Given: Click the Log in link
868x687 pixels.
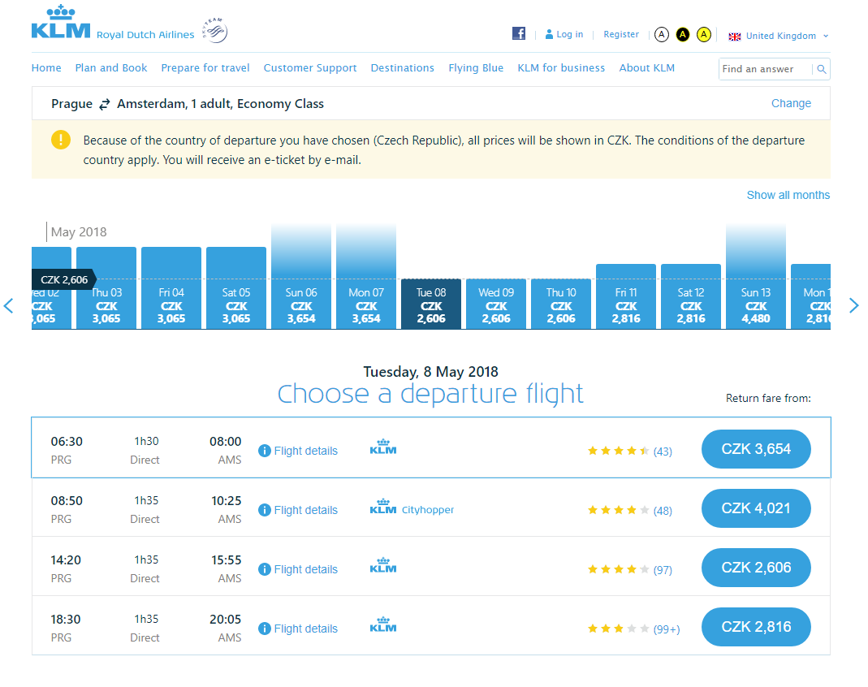Looking at the screenshot, I should pos(570,34).
